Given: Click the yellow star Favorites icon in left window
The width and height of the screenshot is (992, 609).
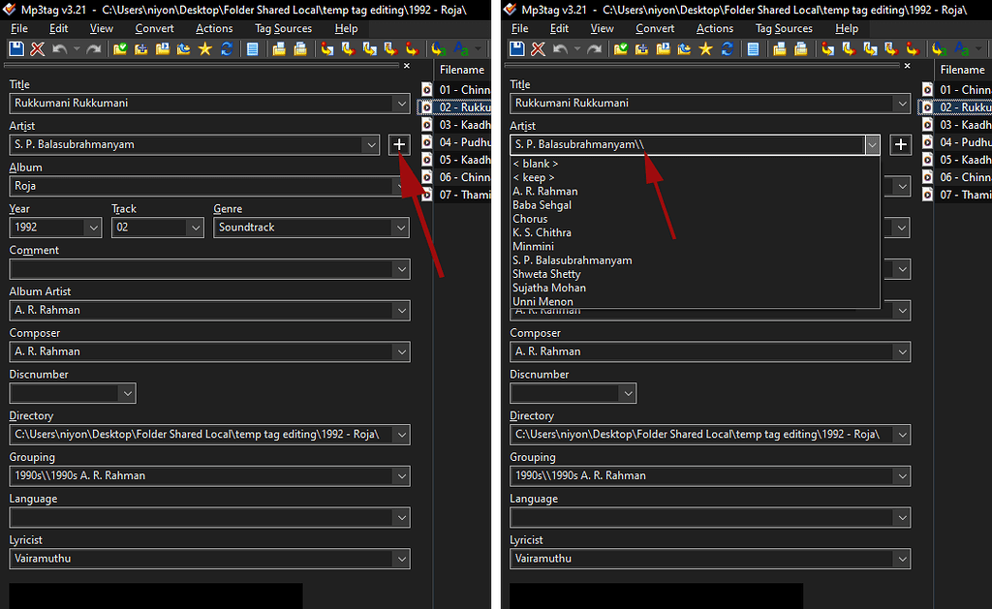Looking at the screenshot, I should pyautogui.click(x=205, y=48).
